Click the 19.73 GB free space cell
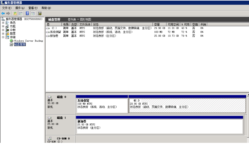This screenshot has height=144, width=249. click(x=173, y=36)
